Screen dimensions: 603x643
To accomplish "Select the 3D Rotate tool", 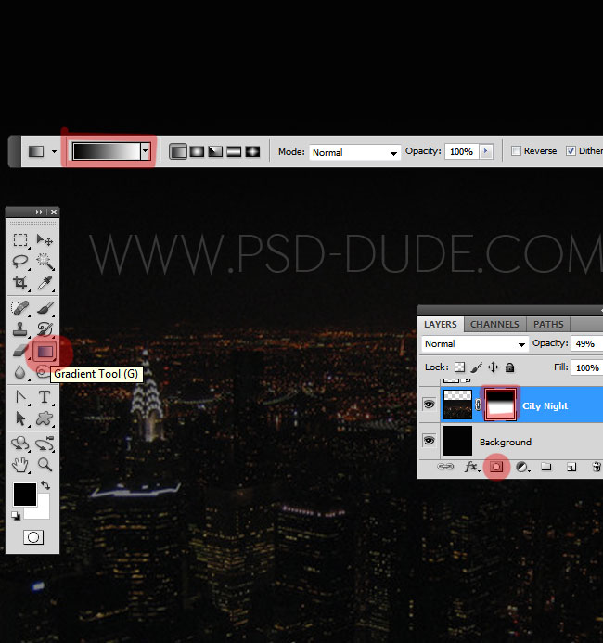I will 20,444.
